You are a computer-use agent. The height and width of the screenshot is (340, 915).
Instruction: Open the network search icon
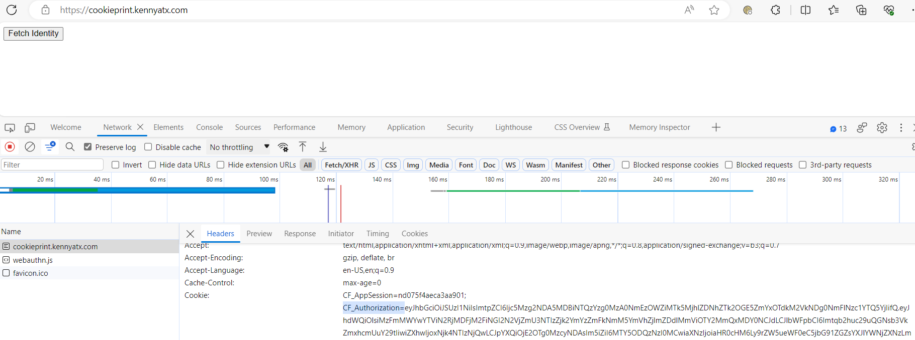tap(70, 147)
